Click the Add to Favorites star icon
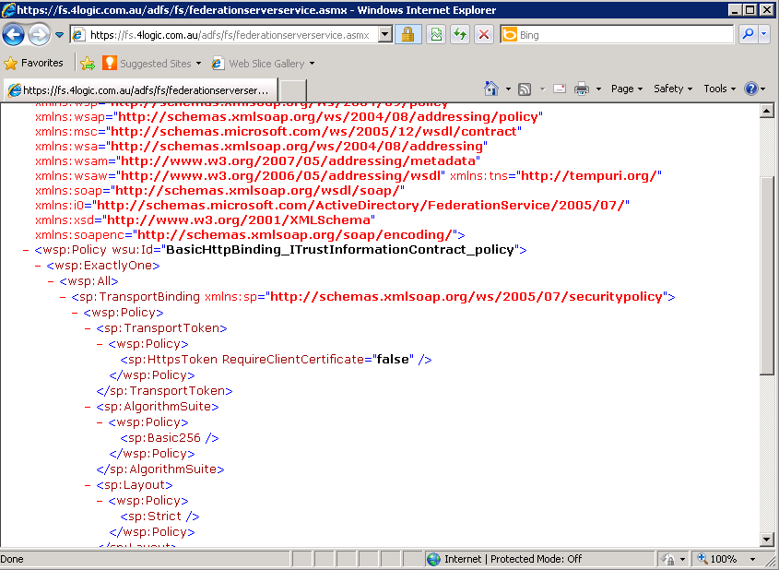The image size is (779, 570). [x=89, y=63]
